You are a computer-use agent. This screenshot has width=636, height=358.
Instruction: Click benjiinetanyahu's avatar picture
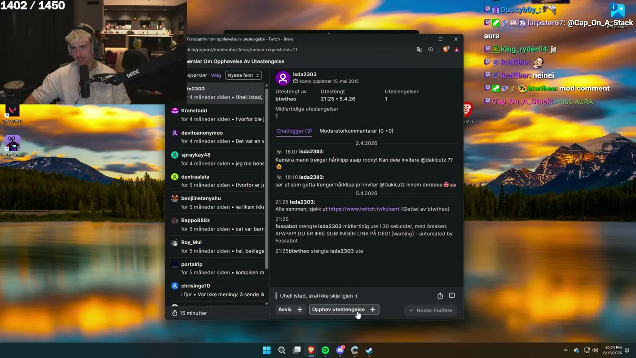pos(175,198)
